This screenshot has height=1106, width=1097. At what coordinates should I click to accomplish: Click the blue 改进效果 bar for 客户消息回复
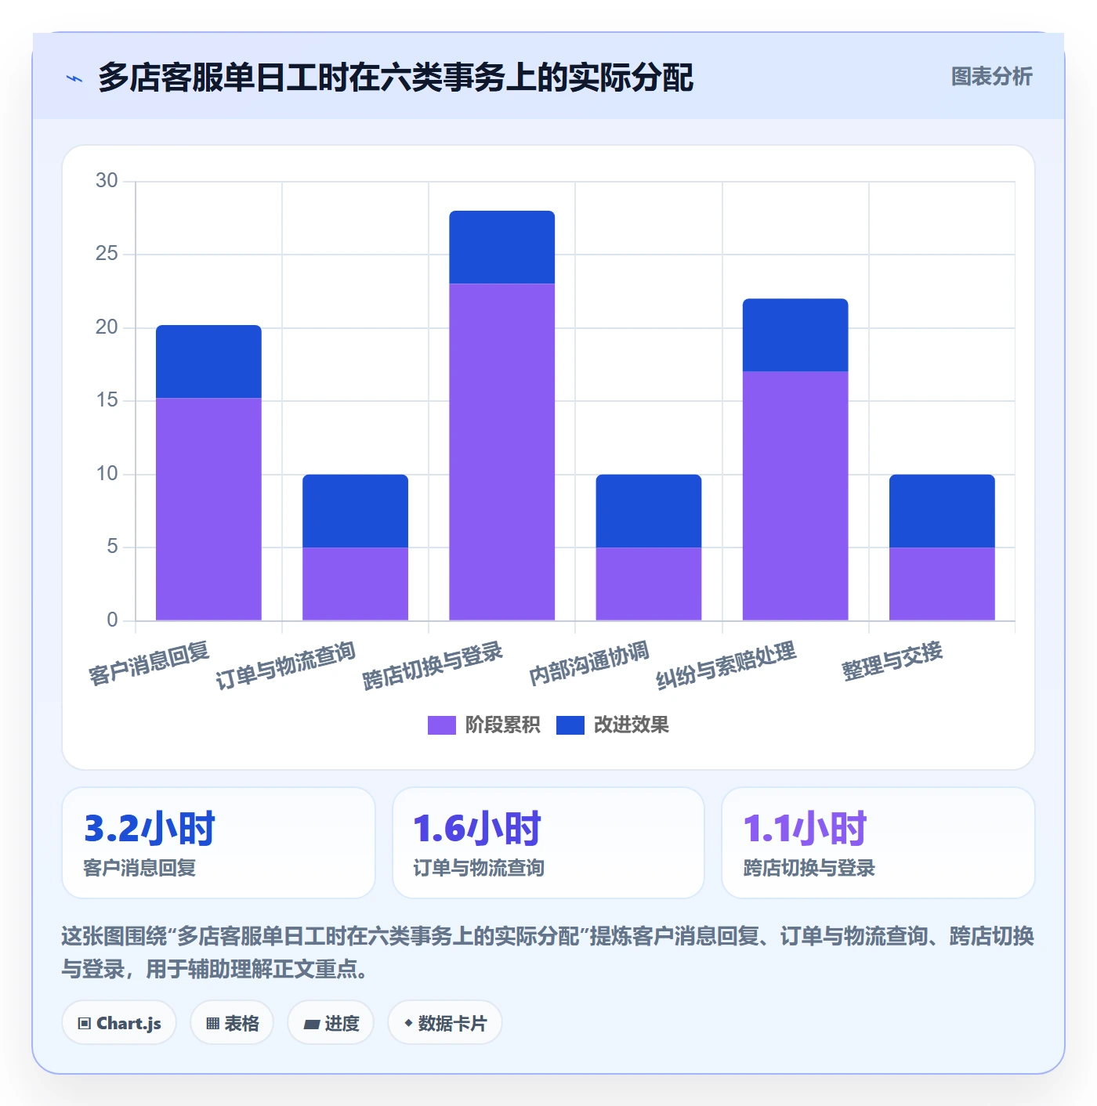pyautogui.click(x=208, y=362)
